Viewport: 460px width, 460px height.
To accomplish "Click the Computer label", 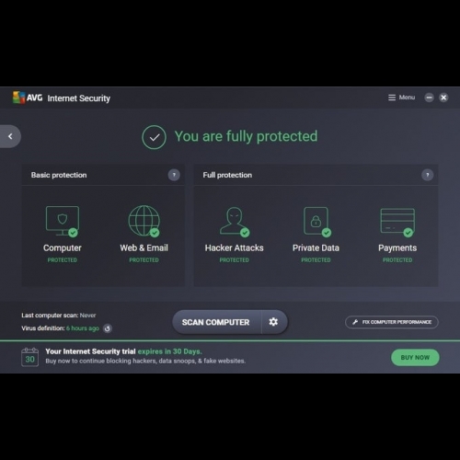I will click(x=63, y=247).
